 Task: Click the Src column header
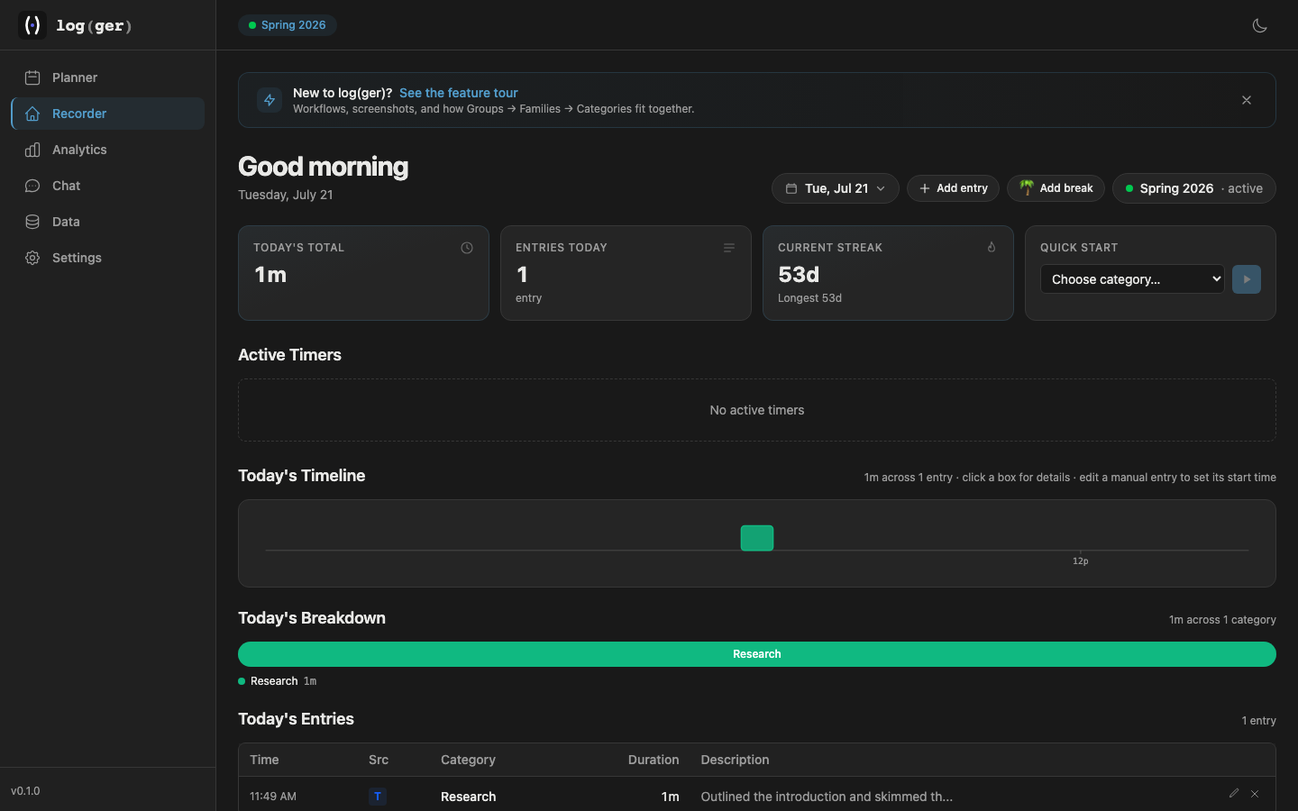(379, 760)
